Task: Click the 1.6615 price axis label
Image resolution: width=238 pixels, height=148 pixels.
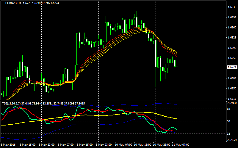Action: coord(232,99)
